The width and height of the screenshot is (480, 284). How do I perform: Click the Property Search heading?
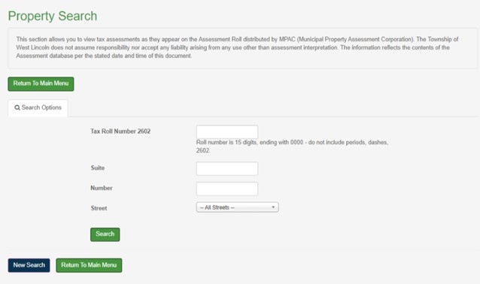click(53, 17)
